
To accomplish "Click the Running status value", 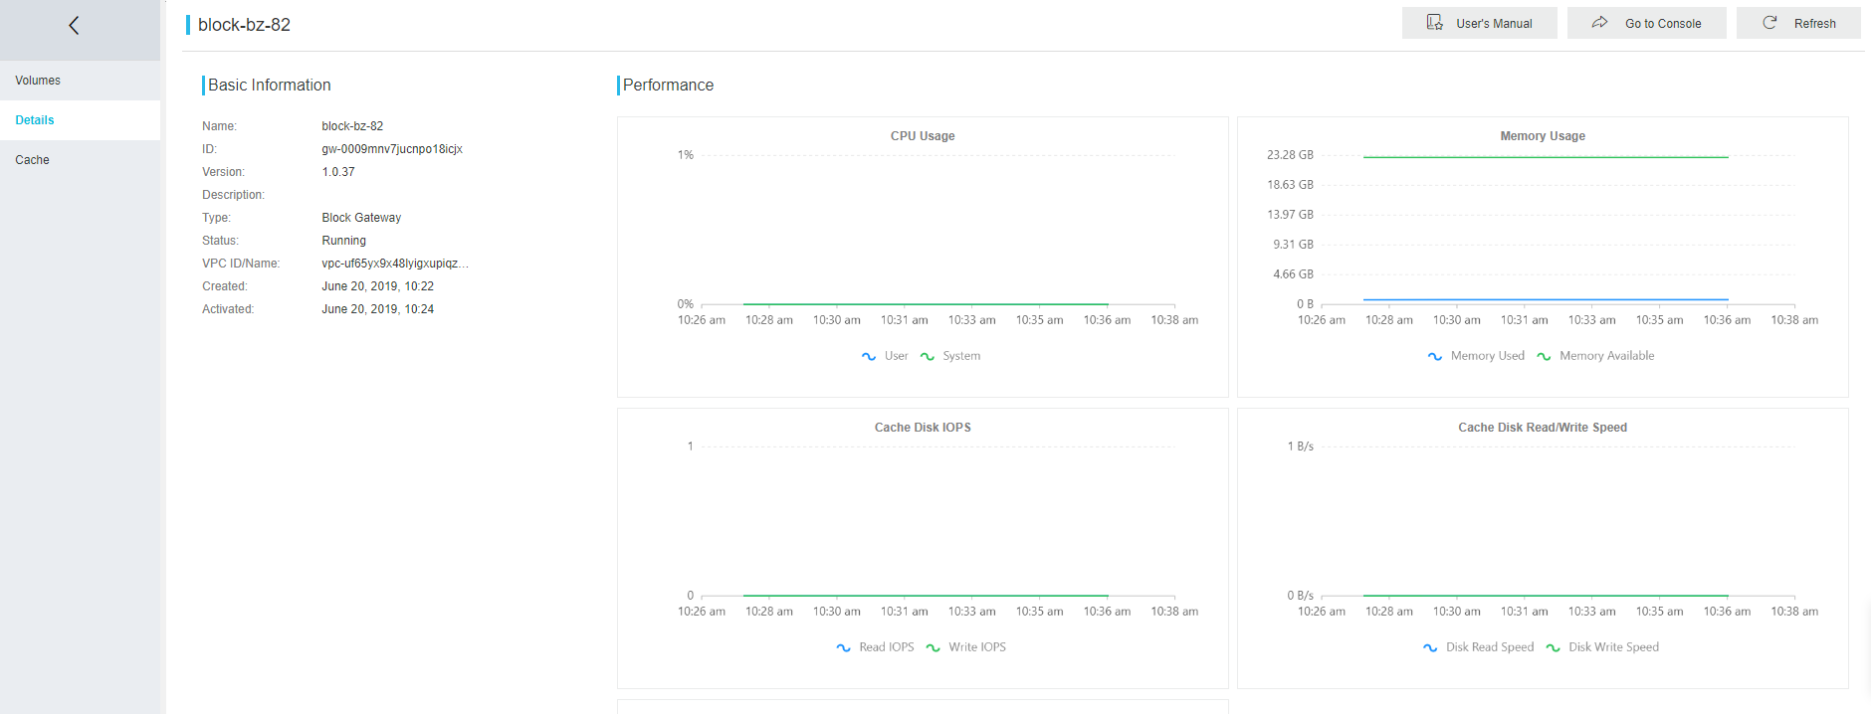I will [344, 241].
